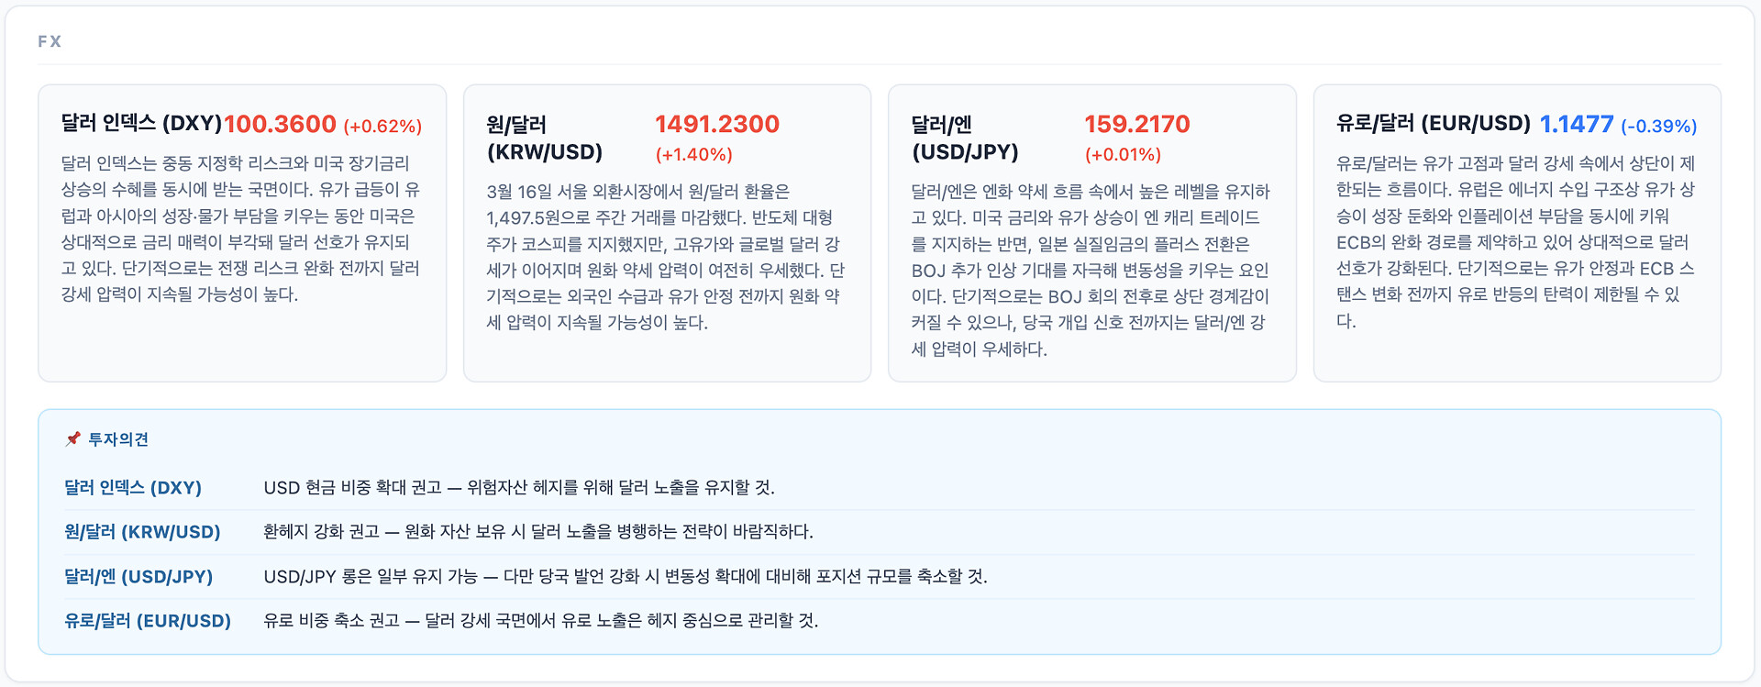Screen dimensions: 1761x687
Task: Click the red pushpin icon beside 투자의견
Action: [x=73, y=439]
